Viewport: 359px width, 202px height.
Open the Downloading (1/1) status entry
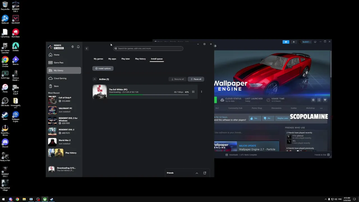64,169
